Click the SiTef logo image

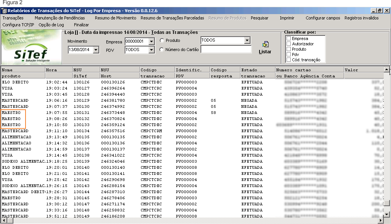[x=31, y=47]
